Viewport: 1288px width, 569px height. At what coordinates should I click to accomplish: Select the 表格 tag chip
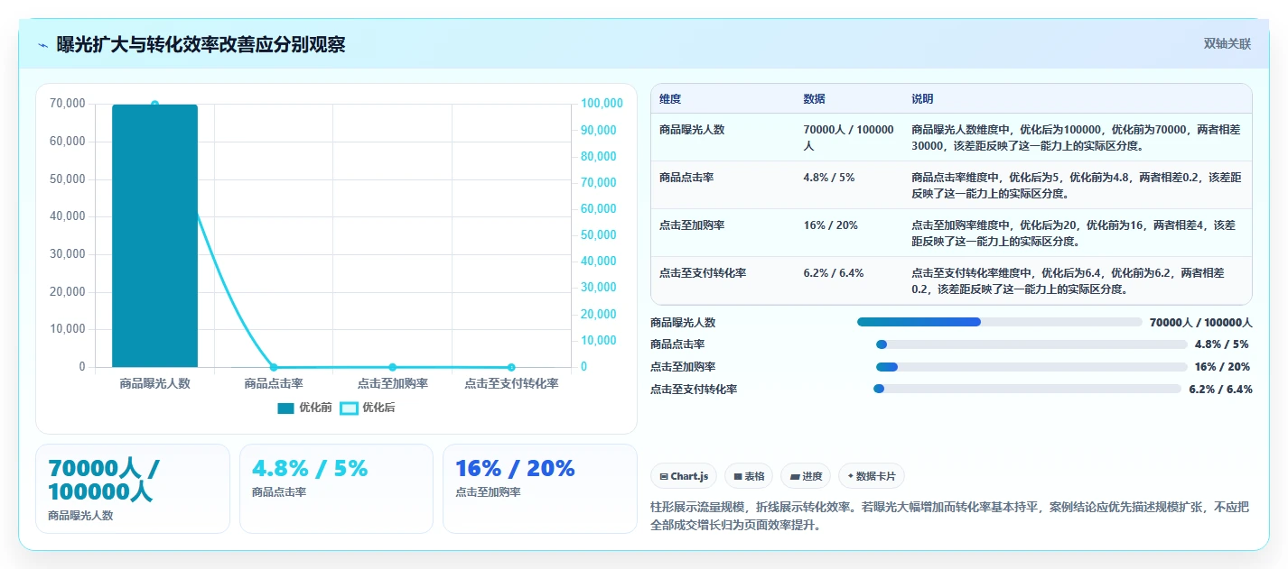coord(749,476)
